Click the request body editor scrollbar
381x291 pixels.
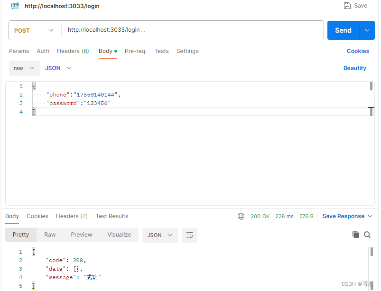click(x=371, y=99)
